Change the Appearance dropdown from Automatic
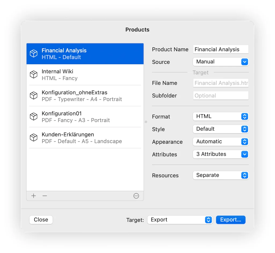 pos(220,142)
